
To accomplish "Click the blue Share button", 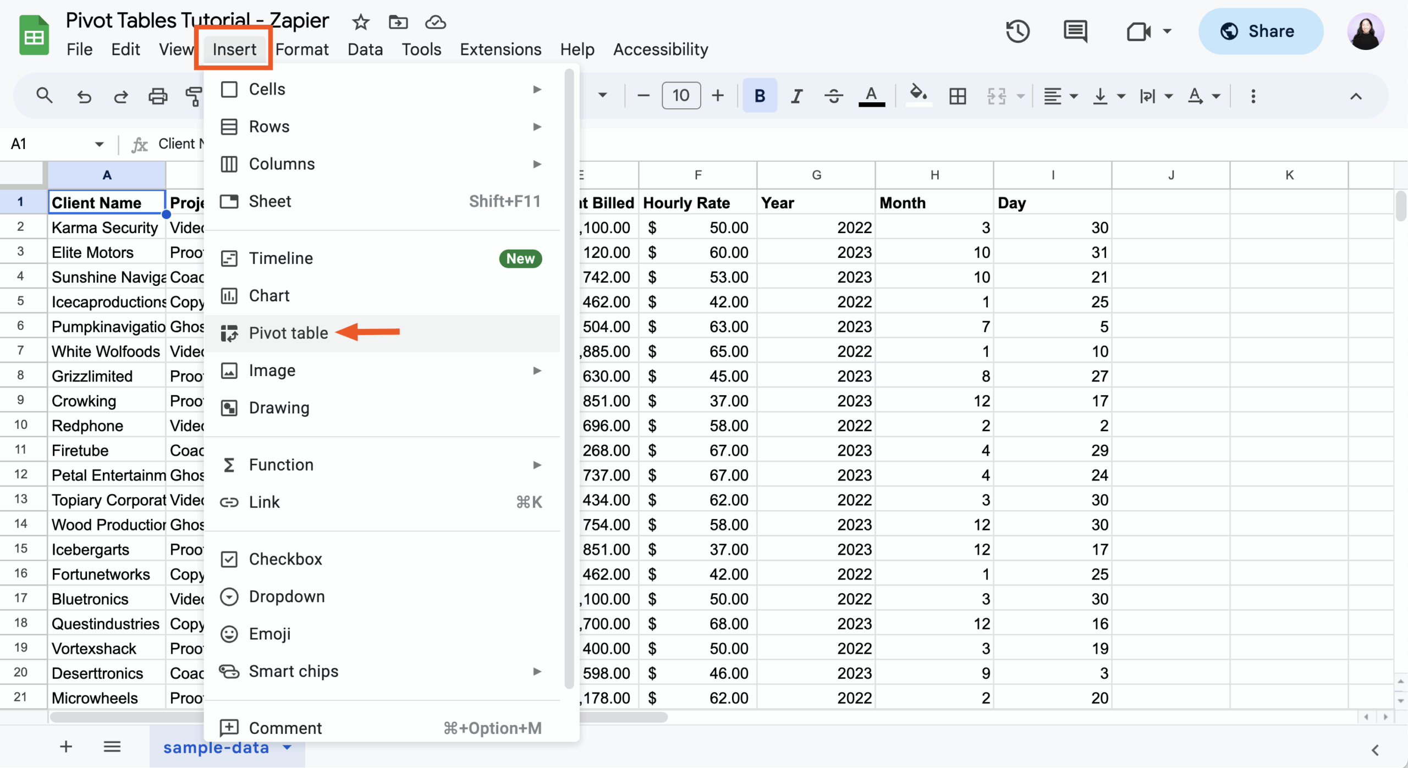I will (1260, 31).
